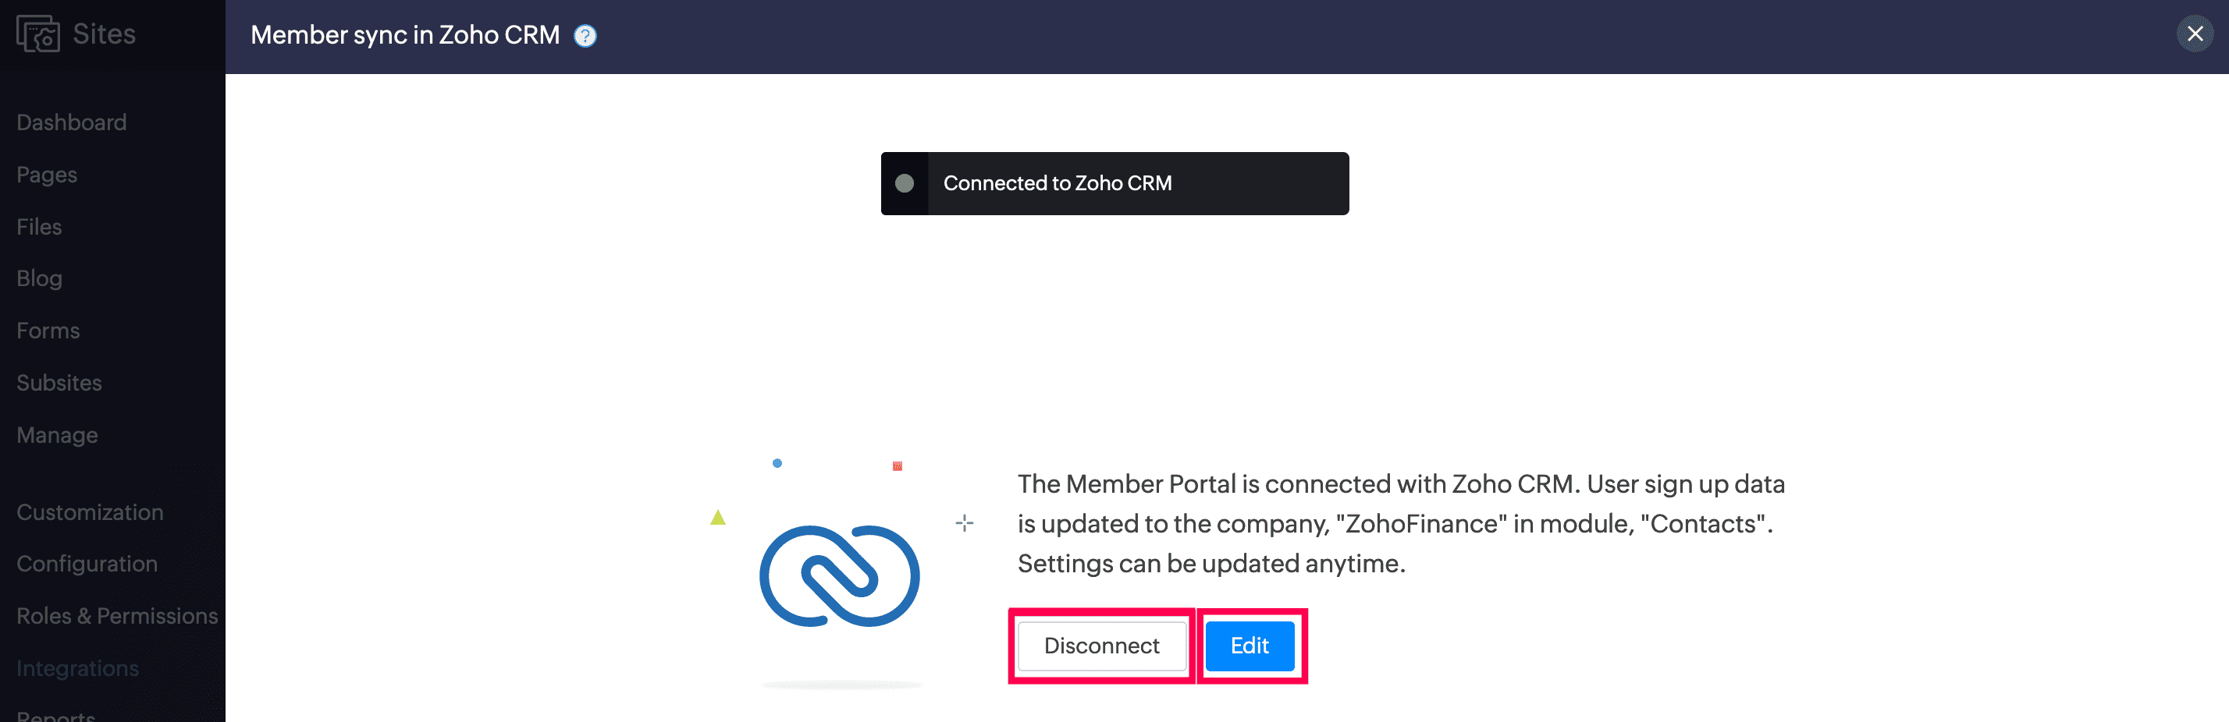This screenshot has height=722, width=2229.
Task: Click the blue Edit button
Action: [x=1250, y=646]
